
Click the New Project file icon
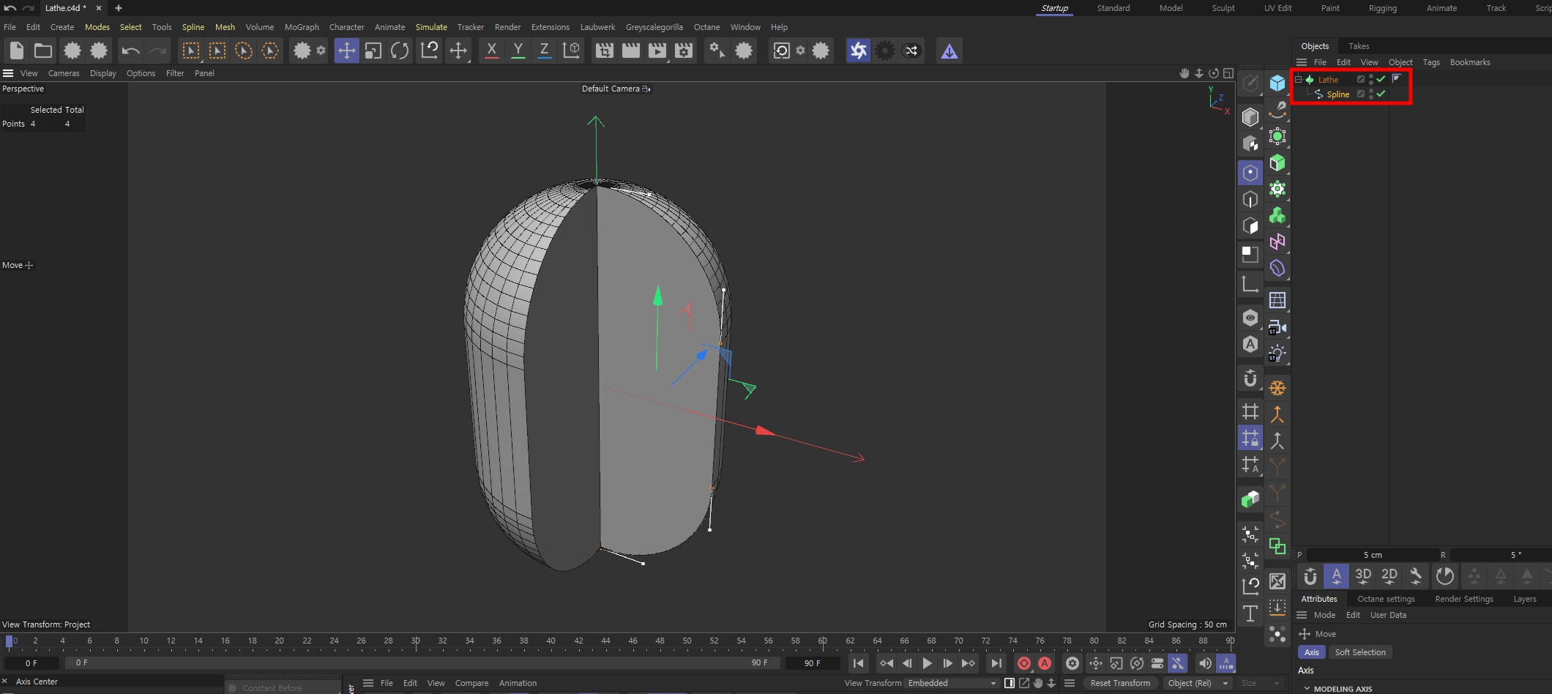coord(17,51)
